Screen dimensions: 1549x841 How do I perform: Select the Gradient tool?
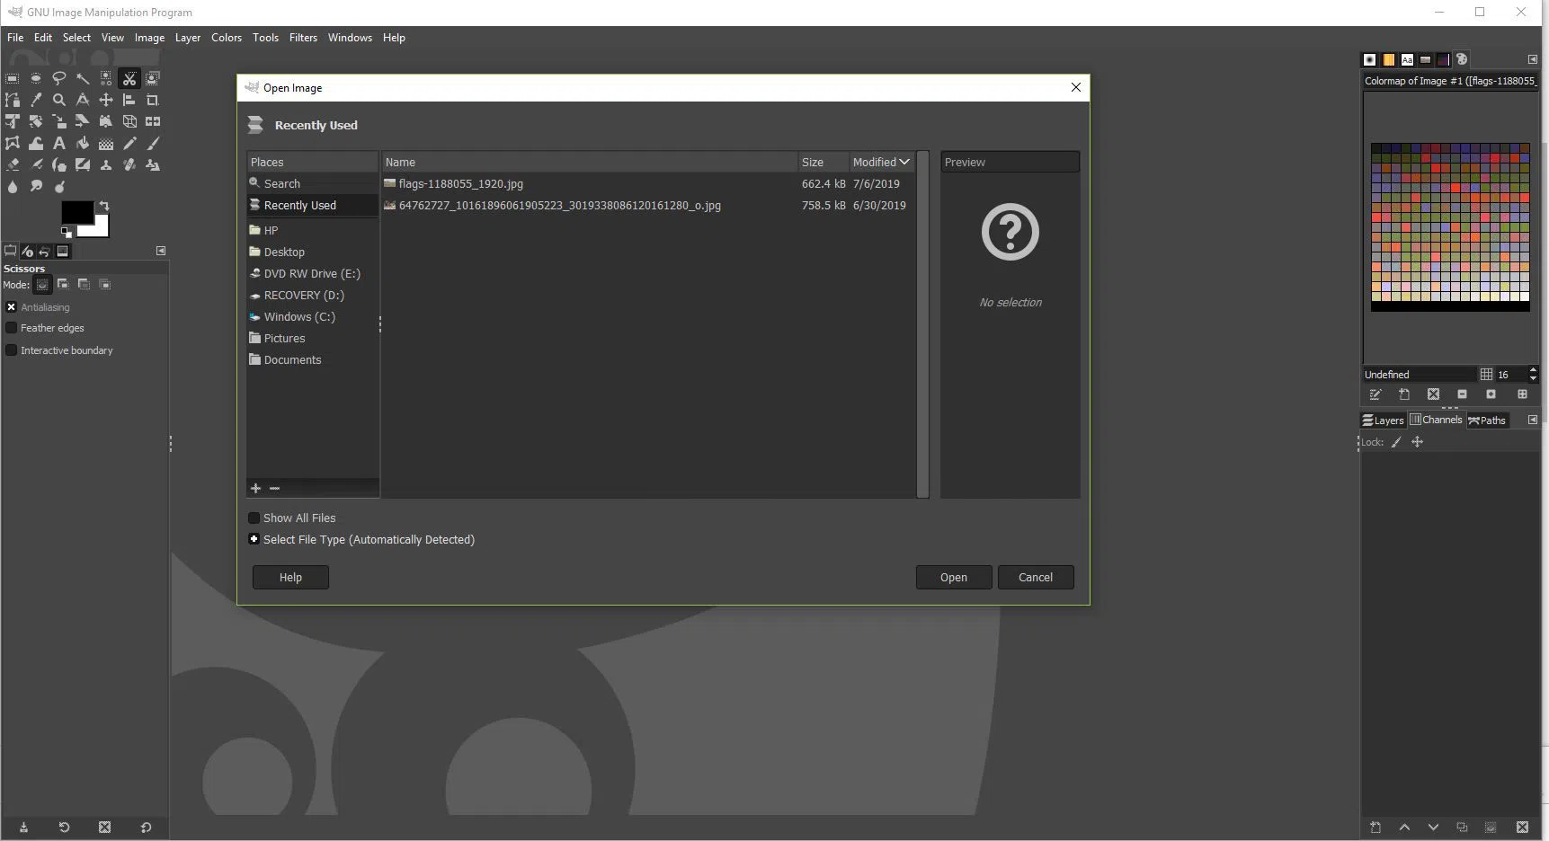pos(106,144)
